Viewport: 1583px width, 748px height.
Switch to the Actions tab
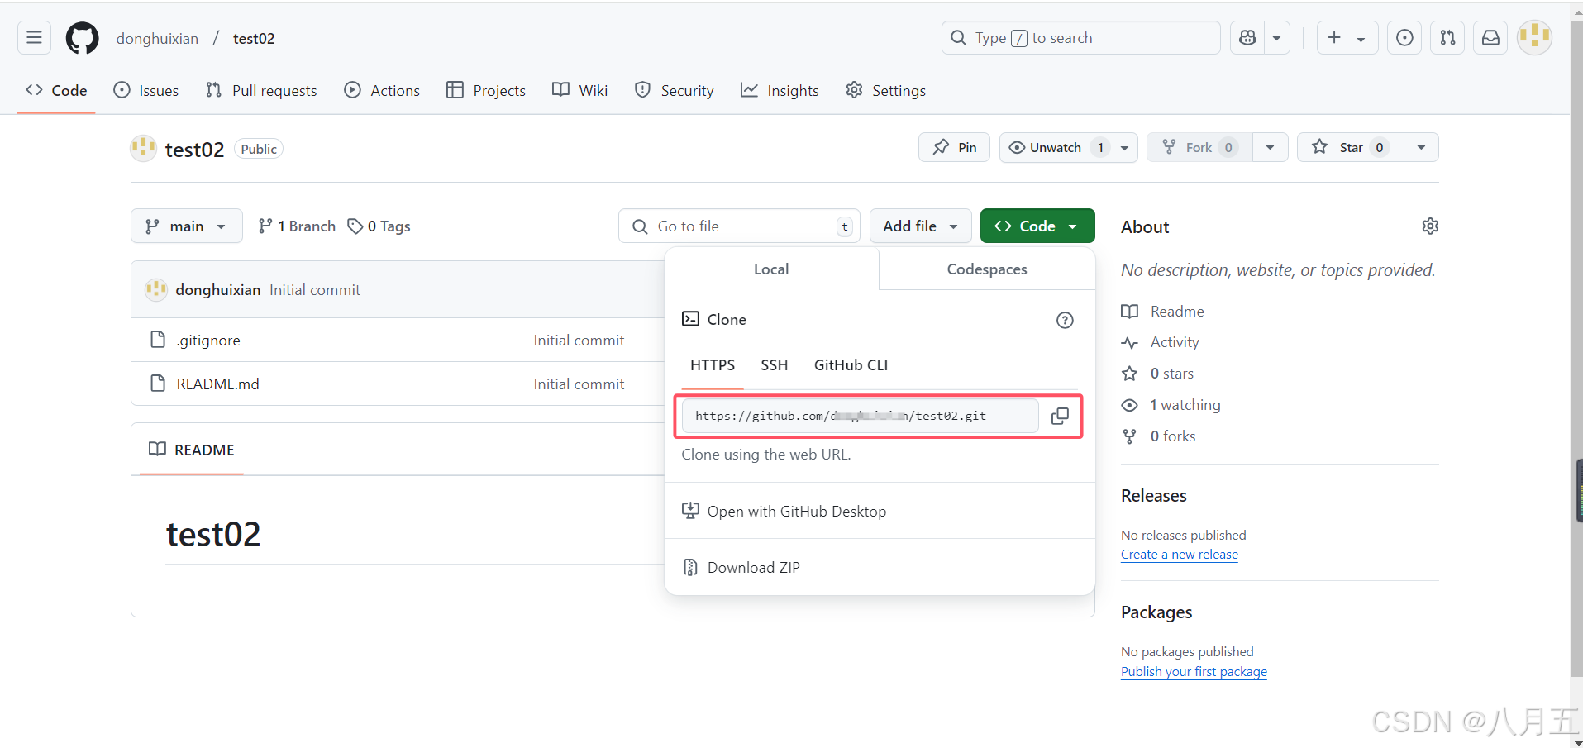coord(382,90)
